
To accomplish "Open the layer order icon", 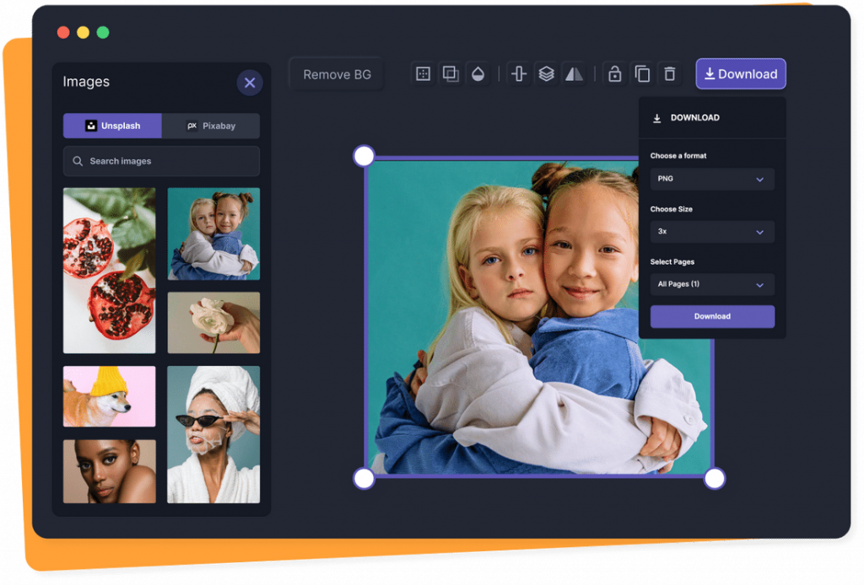I will tap(546, 73).
